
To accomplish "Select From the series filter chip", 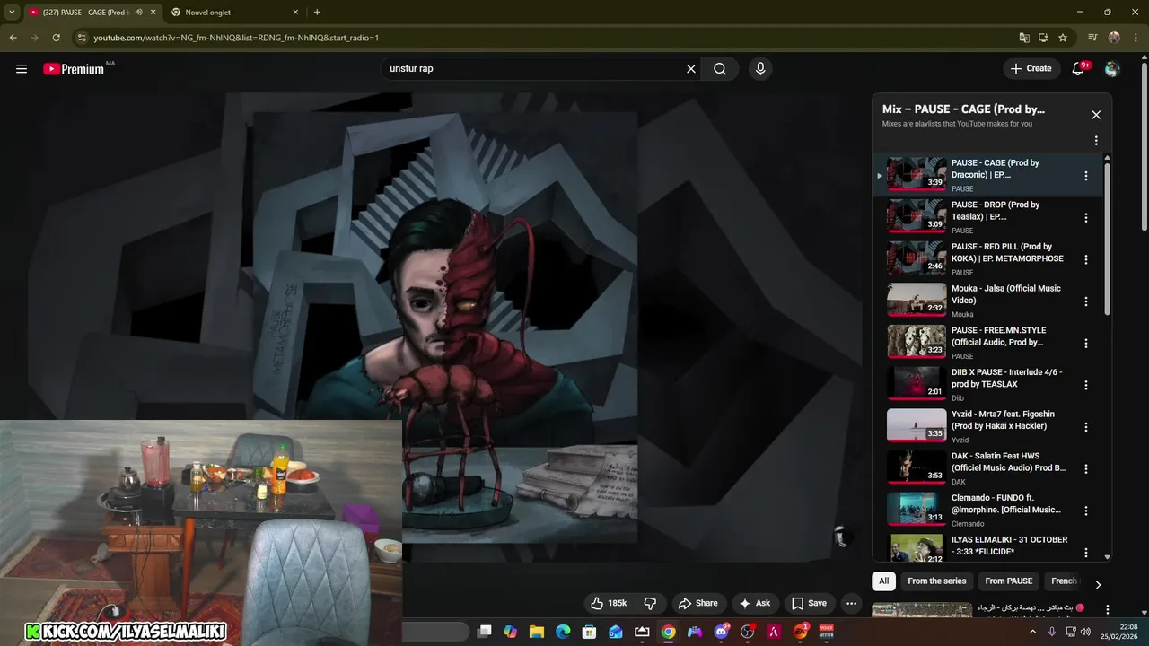I will [x=936, y=581].
